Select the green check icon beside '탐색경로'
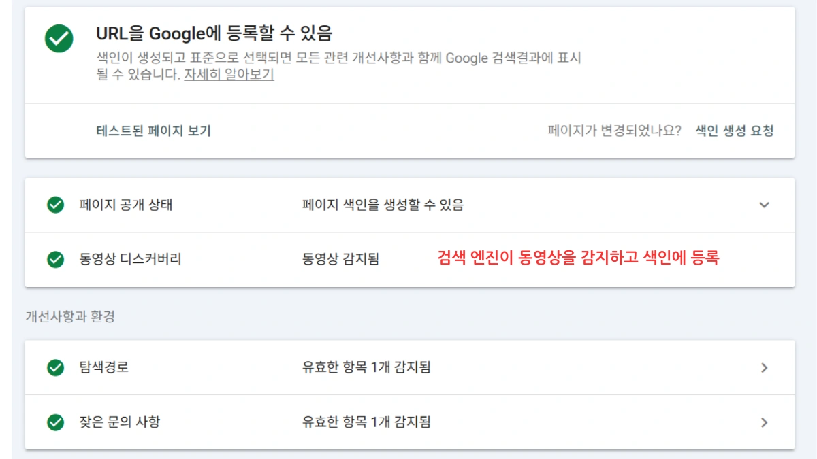The image size is (817, 459). tap(53, 367)
